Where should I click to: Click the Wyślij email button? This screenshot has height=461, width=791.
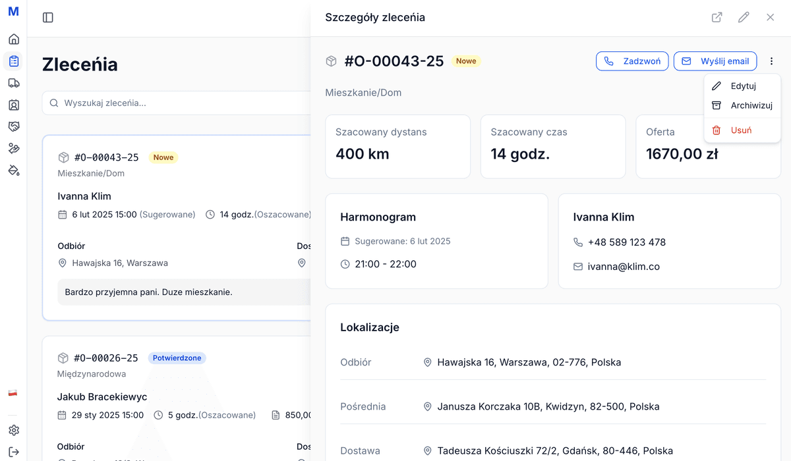(715, 61)
